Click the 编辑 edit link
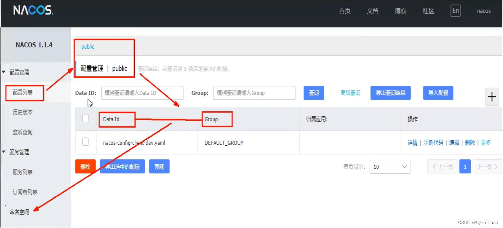This screenshot has width=503, height=228. click(x=454, y=143)
